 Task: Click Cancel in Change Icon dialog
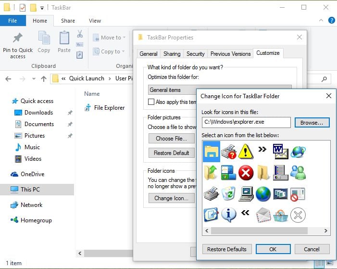[x=312, y=249]
